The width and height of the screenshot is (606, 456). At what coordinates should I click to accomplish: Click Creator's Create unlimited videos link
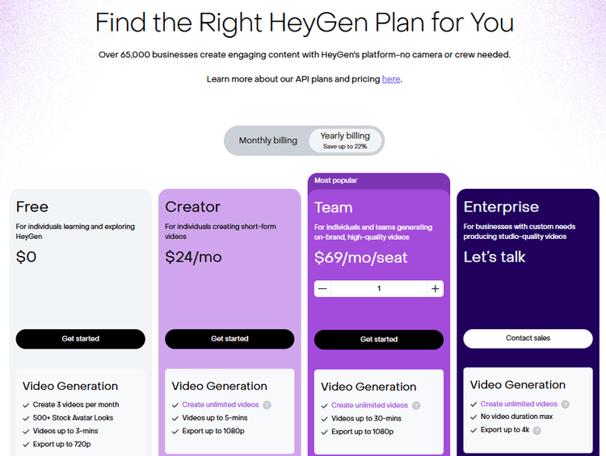click(x=221, y=405)
